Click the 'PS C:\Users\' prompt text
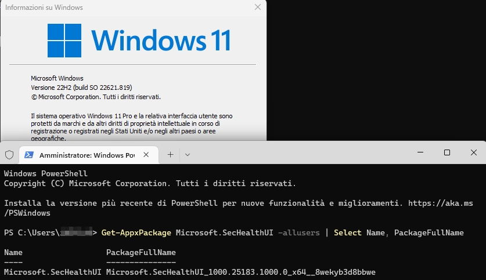This screenshot has height=280, width=486. 33,232
